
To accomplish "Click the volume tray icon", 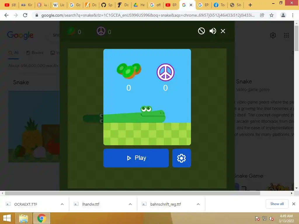I will click(x=272, y=218).
